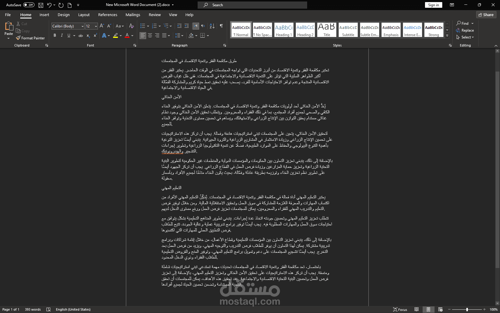
Task: Switch to the Design tab
Action: (64, 15)
